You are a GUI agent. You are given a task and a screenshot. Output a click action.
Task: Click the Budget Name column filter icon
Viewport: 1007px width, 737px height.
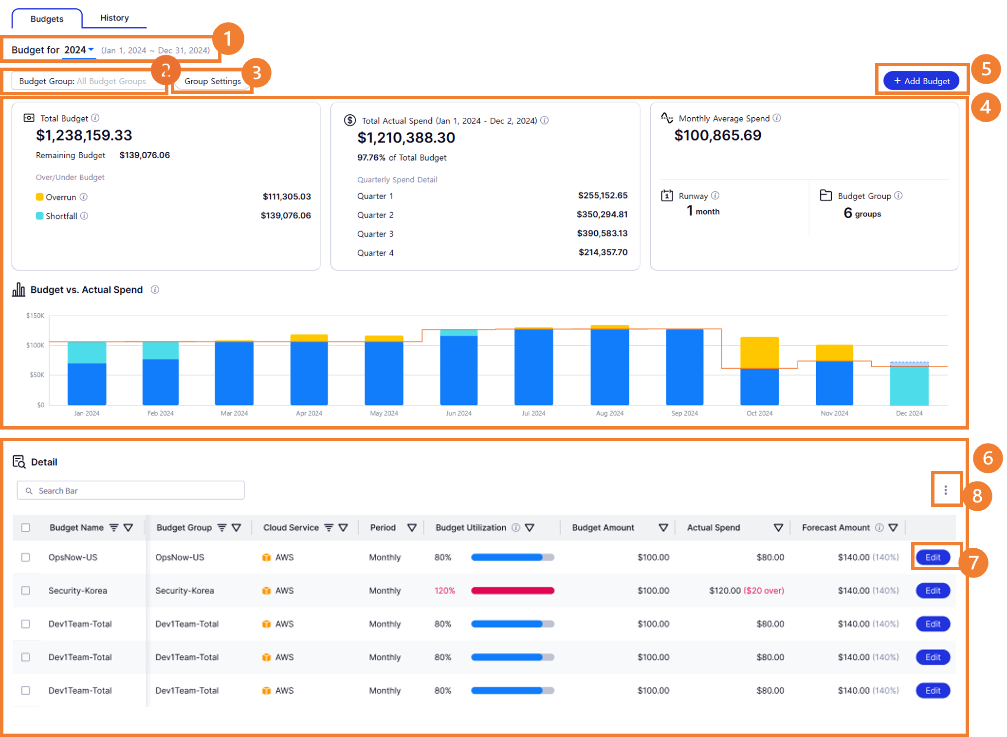coord(114,528)
